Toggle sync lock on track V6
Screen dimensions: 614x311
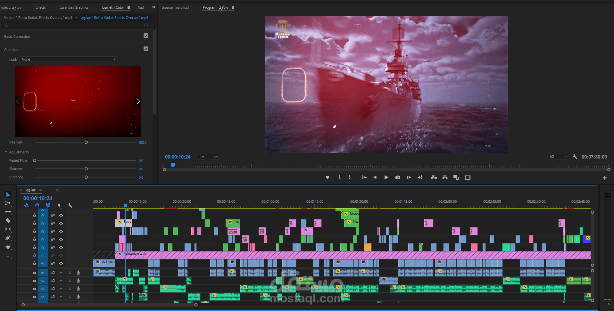pos(52,223)
